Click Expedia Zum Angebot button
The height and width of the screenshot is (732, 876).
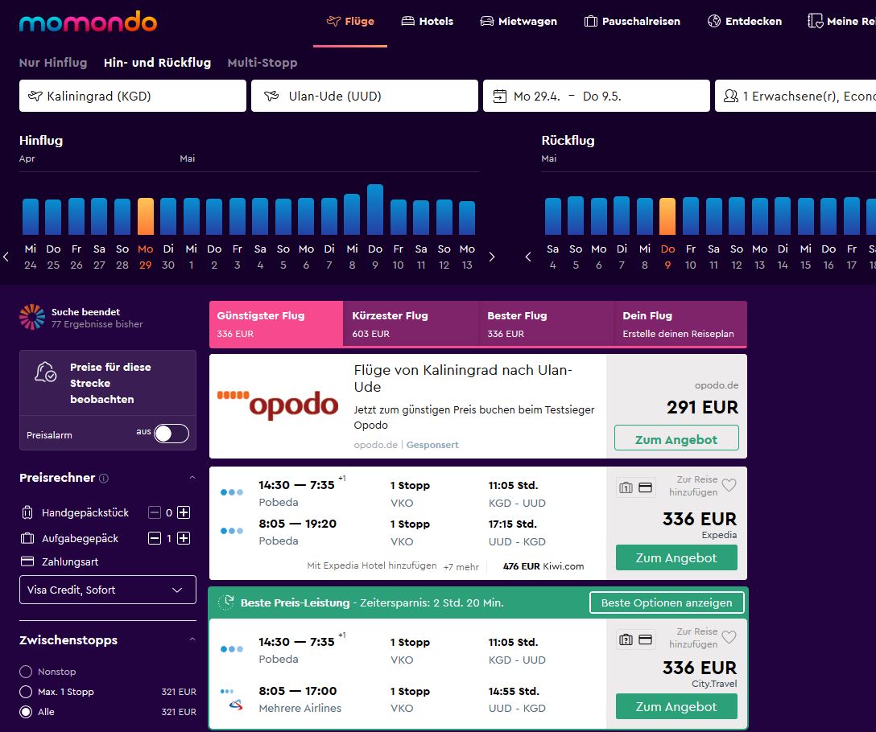point(676,557)
